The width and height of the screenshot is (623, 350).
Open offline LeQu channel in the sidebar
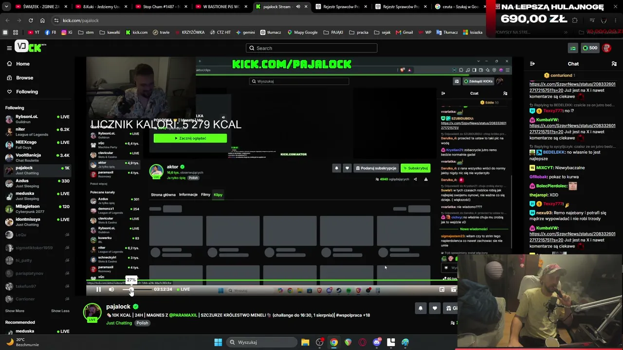tap(37, 235)
